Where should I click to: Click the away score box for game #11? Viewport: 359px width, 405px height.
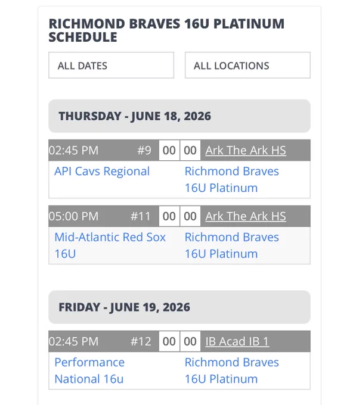(x=169, y=216)
